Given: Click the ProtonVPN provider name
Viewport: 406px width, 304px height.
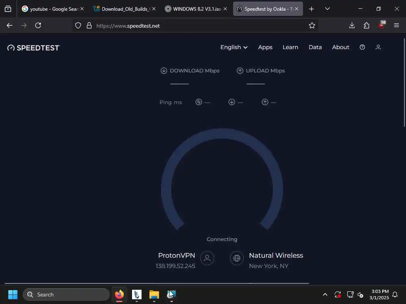Looking at the screenshot, I should pos(176,255).
